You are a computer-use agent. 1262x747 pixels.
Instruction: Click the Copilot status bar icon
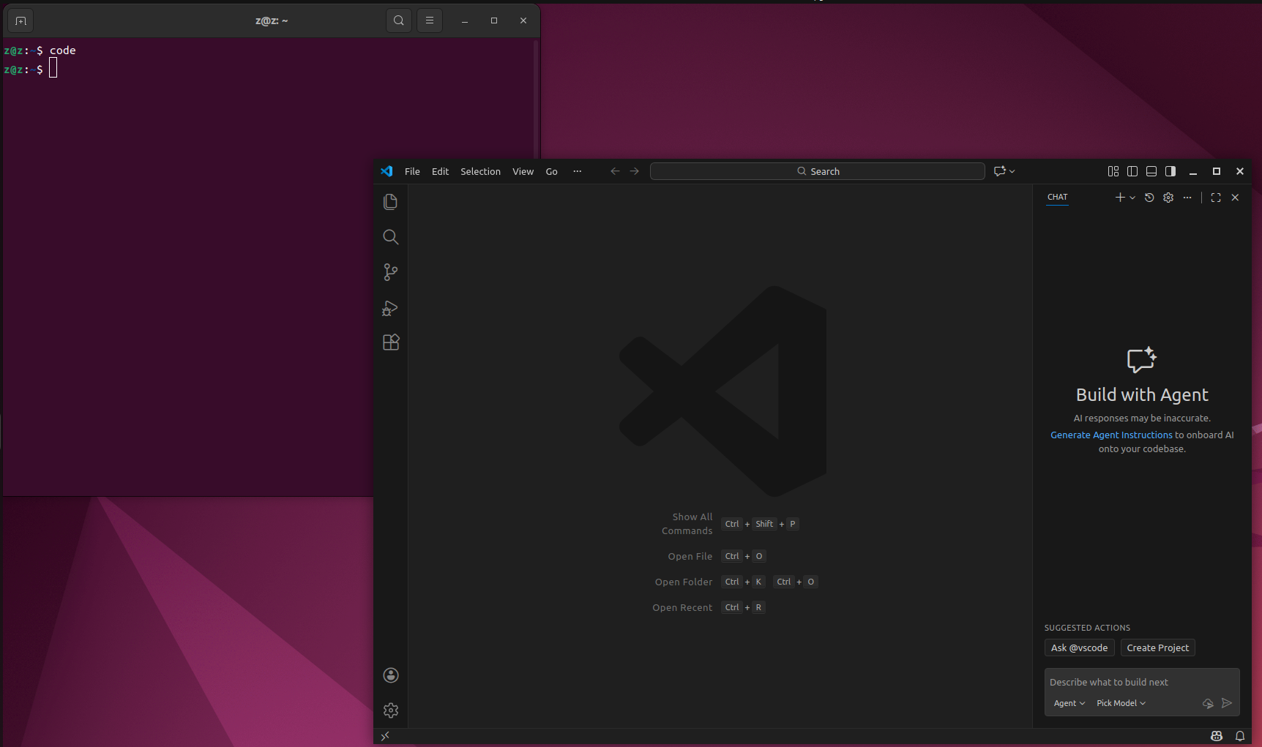point(1217,736)
